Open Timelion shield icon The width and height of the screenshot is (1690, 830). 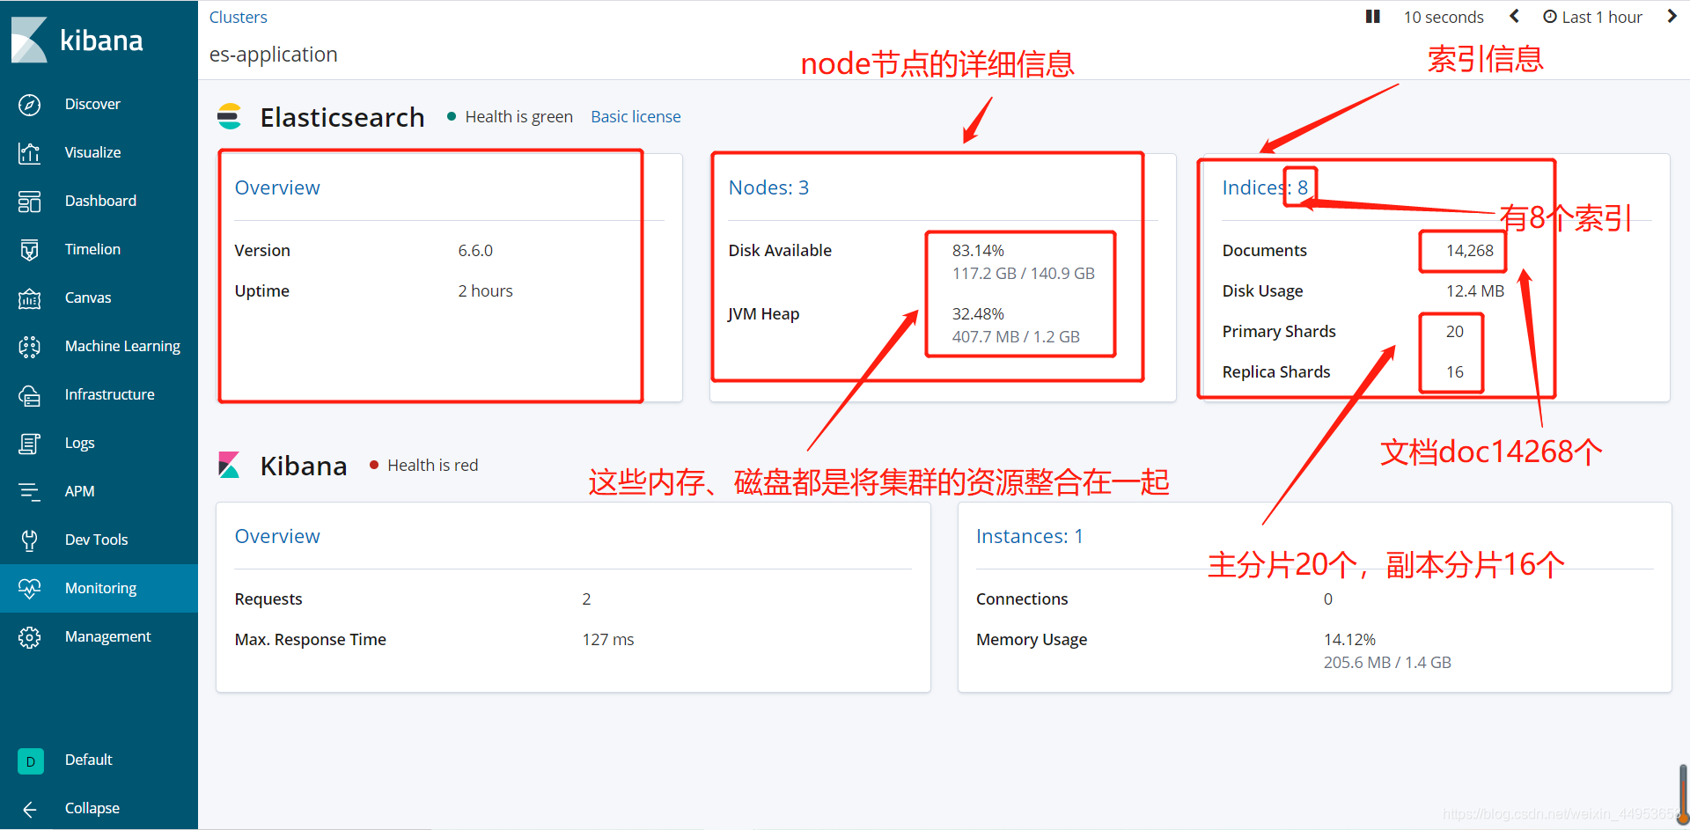click(29, 250)
